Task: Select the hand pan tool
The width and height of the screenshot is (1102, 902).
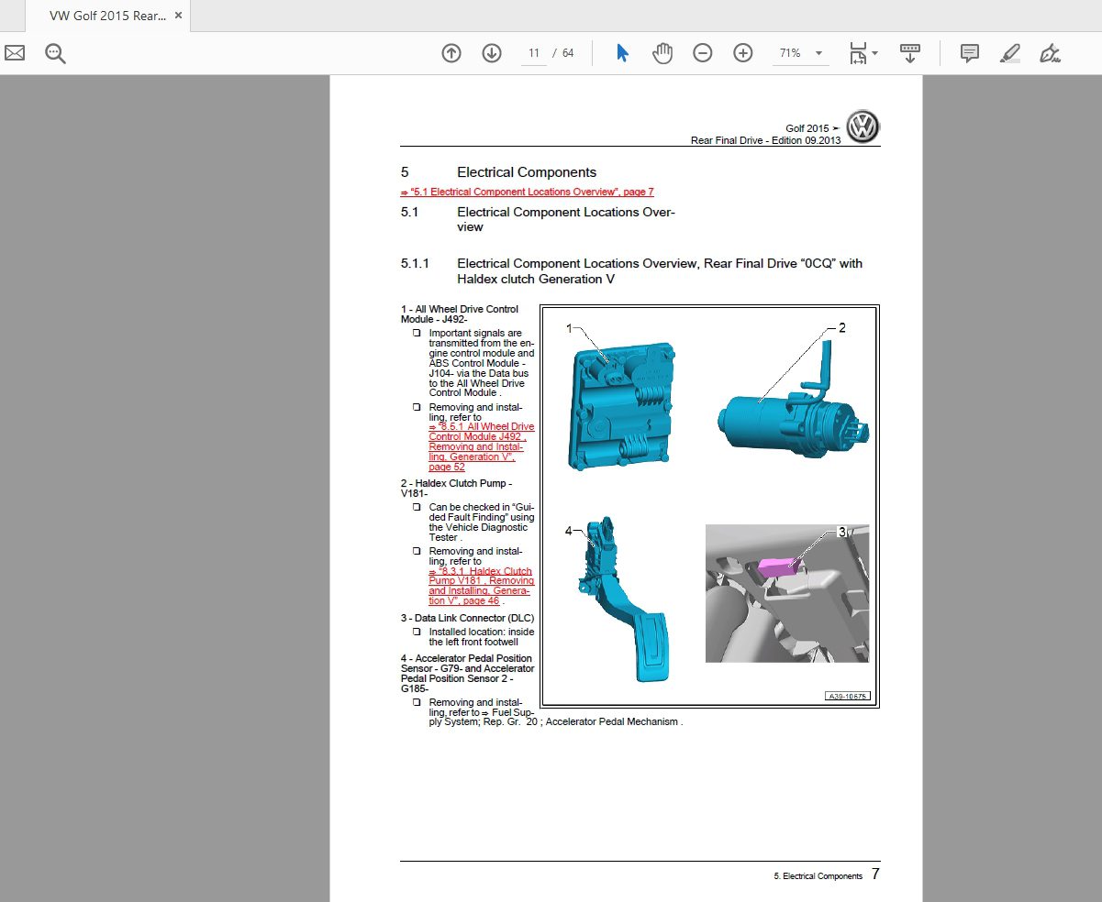Action: (x=662, y=53)
